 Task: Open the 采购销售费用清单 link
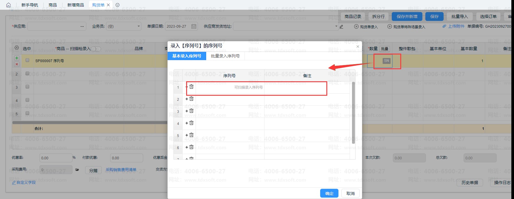[x=121, y=170]
